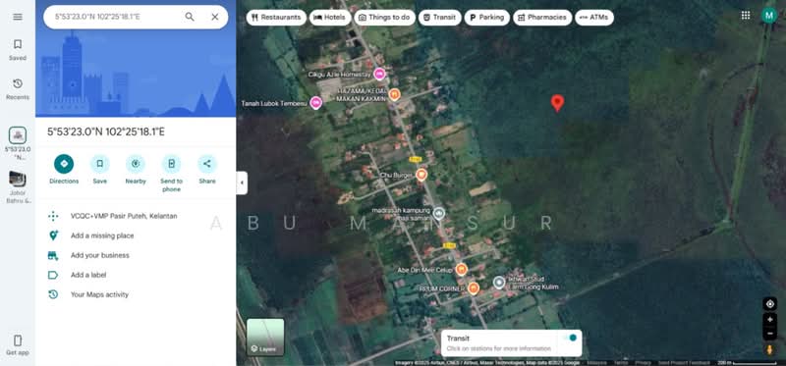Screen dimensions: 786x366
Task: Open the main hamburger menu
Action: (18, 17)
